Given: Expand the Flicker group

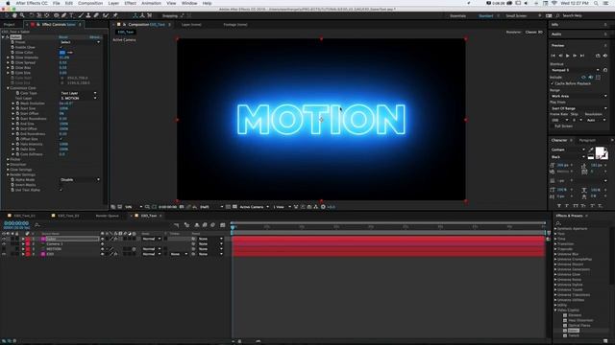Looking at the screenshot, I should click(8, 159).
